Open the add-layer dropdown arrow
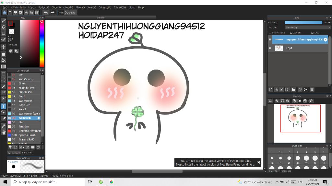 [x=289, y=90]
